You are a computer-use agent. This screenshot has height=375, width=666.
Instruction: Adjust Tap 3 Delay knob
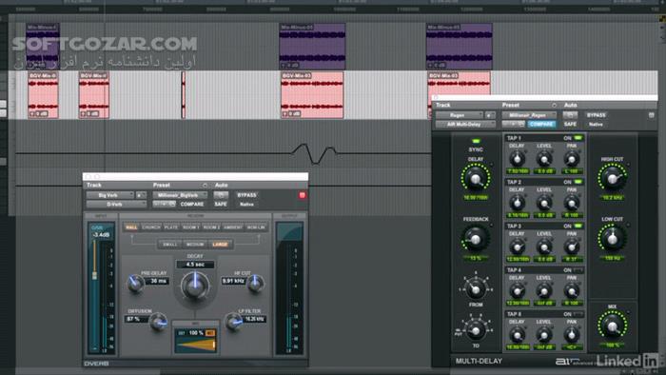[x=517, y=247]
